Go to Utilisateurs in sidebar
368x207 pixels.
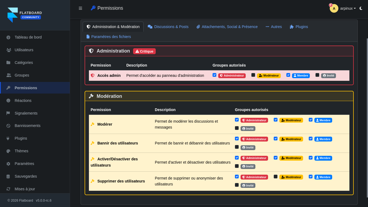pos(24,50)
